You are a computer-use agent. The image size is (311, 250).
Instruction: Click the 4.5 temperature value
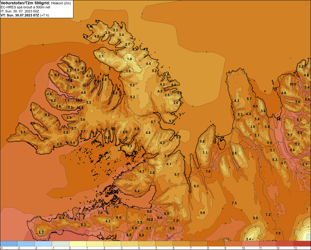(160, 91)
